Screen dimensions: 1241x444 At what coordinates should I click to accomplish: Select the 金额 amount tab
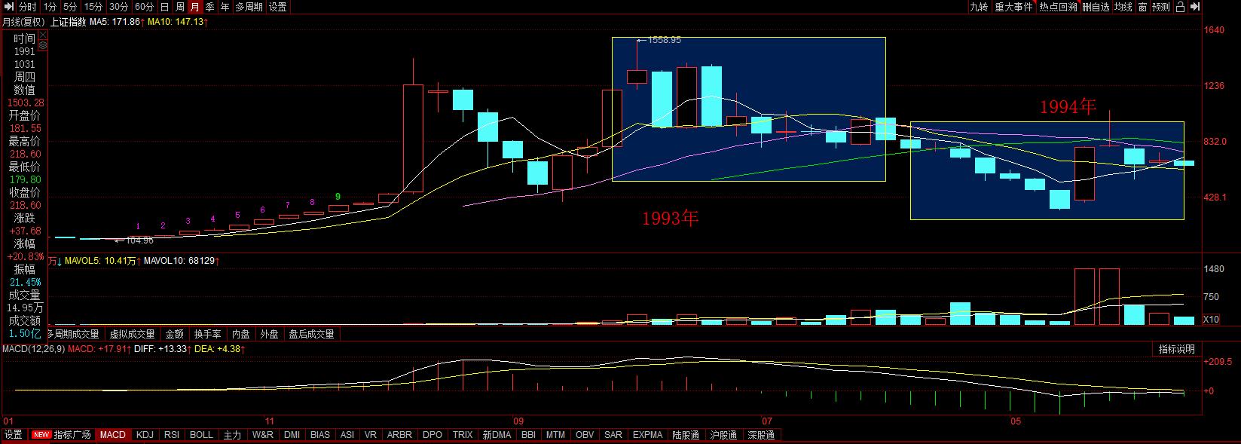[174, 334]
